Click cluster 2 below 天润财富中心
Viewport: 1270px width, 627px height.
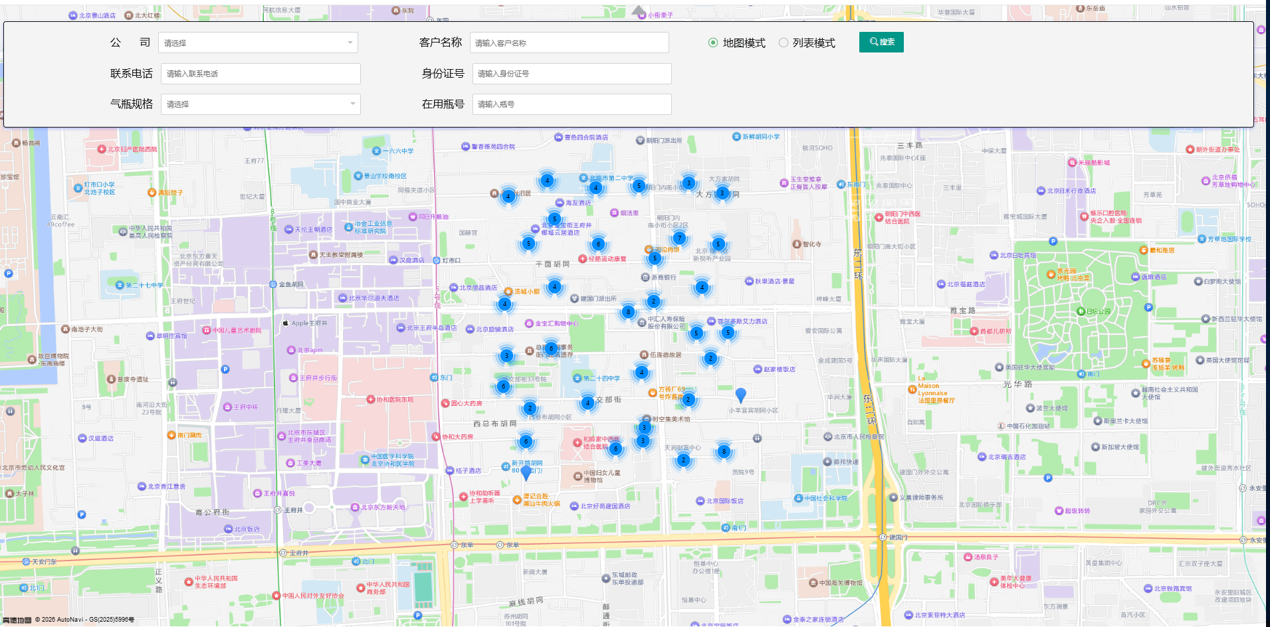pyautogui.click(x=683, y=460)
